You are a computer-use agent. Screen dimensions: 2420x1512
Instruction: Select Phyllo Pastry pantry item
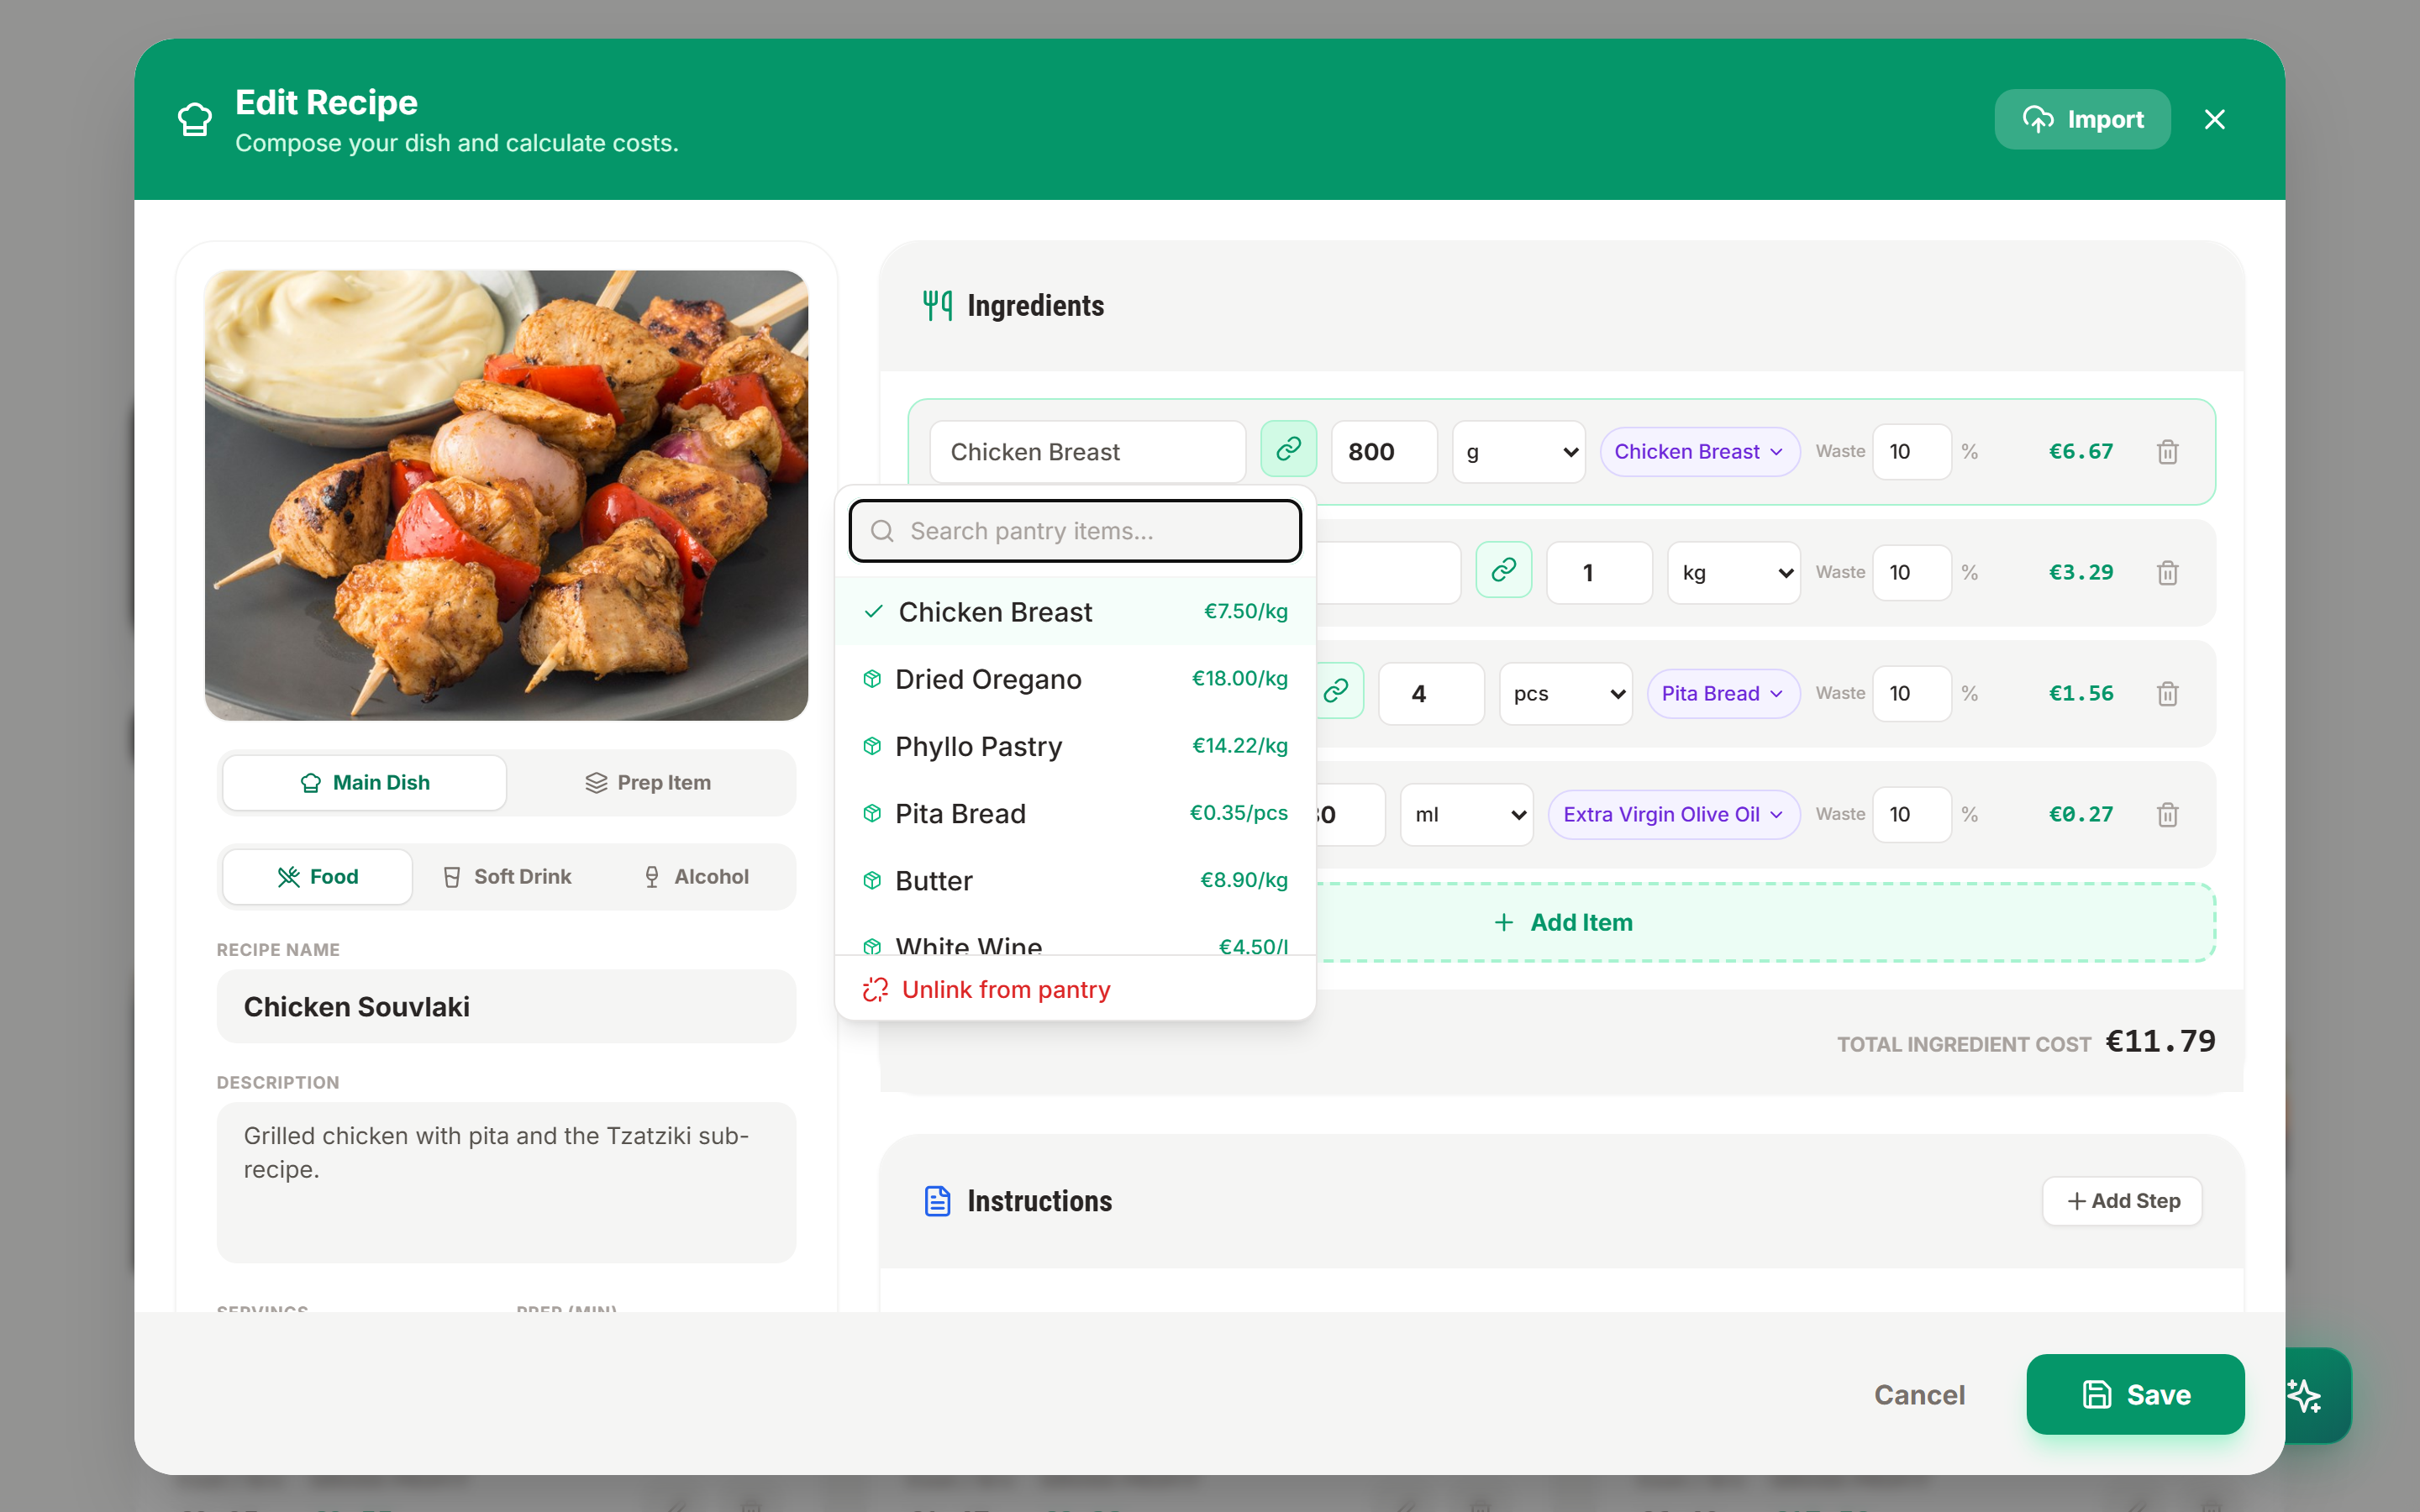pos(1075,746)
